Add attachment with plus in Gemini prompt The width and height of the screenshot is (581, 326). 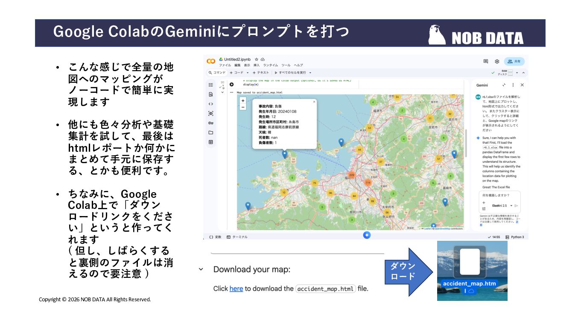pos(484,203)
